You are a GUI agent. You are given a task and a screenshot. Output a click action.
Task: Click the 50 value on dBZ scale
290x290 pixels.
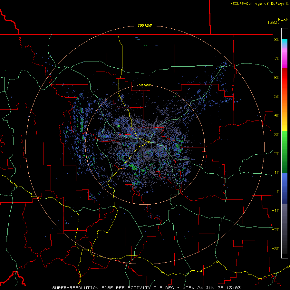(277, 97)
